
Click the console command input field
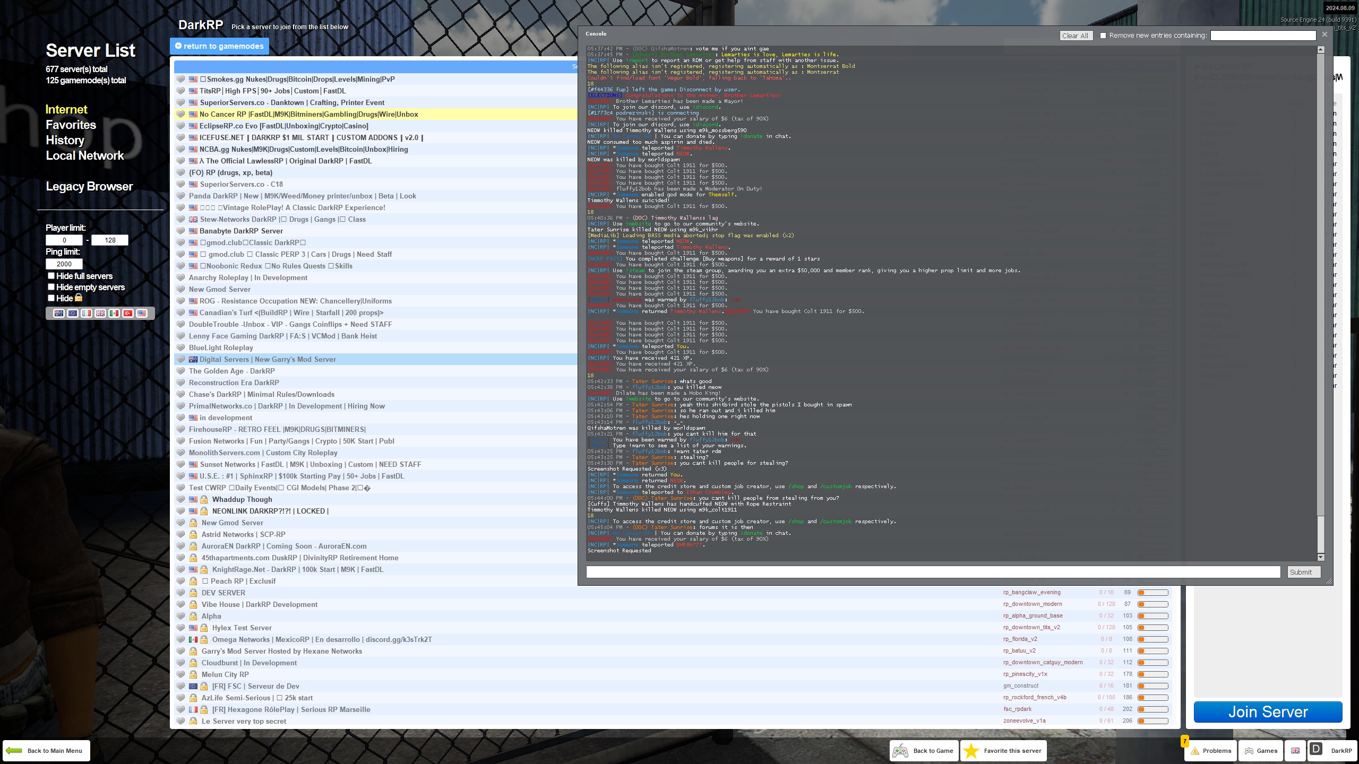pos(933,571)
